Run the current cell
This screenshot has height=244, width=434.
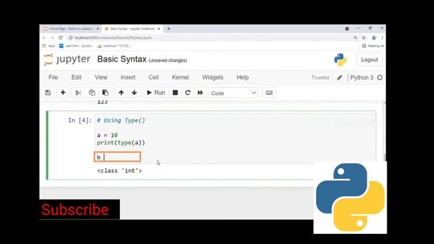tap(156, 93)
